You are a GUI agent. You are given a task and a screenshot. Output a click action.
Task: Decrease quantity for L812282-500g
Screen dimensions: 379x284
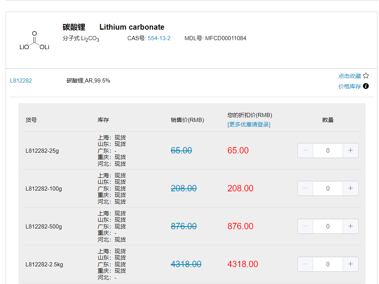click(305, 226)
